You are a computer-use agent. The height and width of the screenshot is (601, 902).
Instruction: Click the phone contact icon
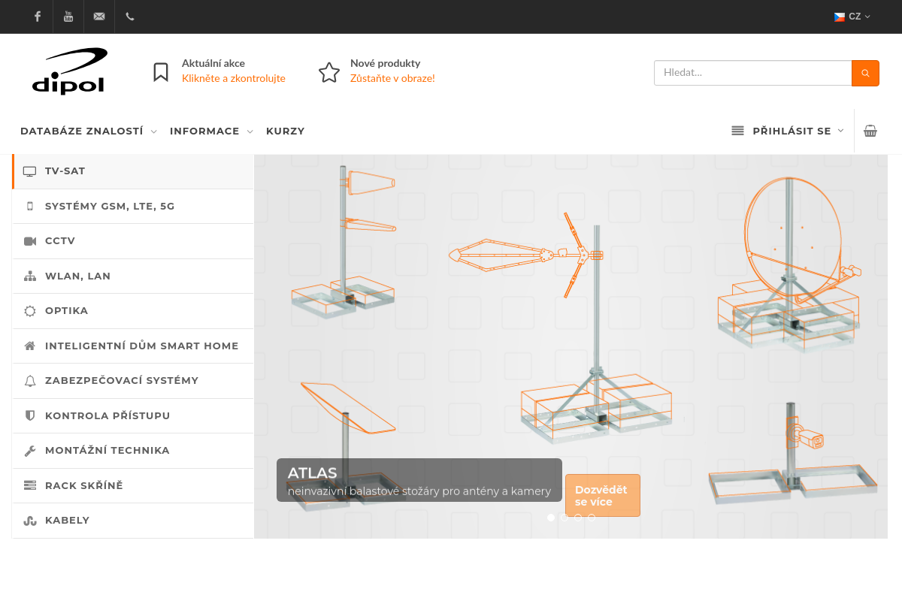(130, 17)
